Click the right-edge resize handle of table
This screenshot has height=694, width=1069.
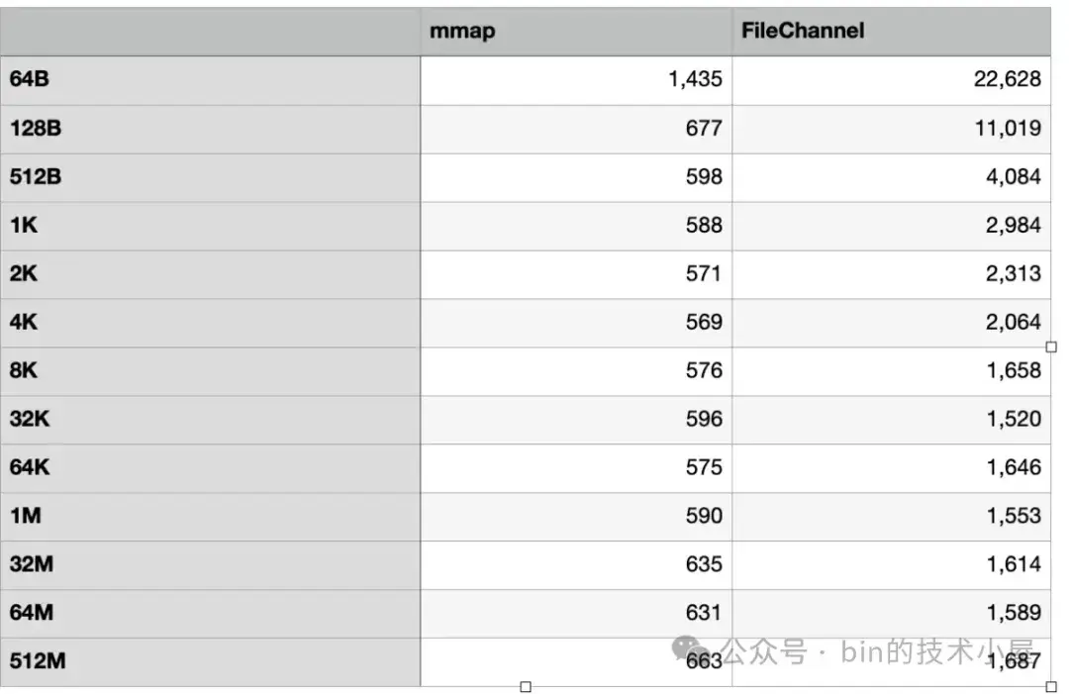[1051, 347]
